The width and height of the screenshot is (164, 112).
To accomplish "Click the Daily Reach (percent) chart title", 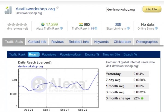I will coord(35,63).
